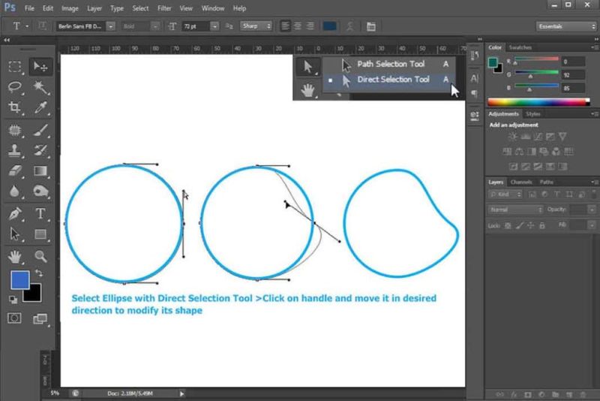600x401 pixels.
Task: Toggle lock image pixels brush icon
Action: click(519, 225)
